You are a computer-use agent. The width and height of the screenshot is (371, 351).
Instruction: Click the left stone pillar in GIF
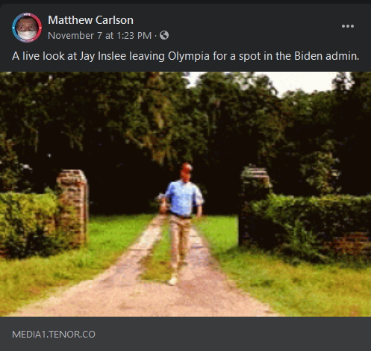(x=72, y=208)
